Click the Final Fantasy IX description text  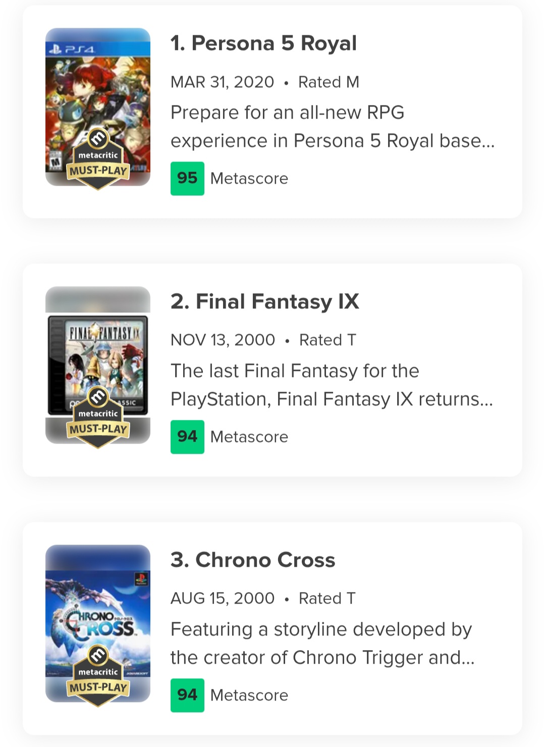(x=331, y=385)
